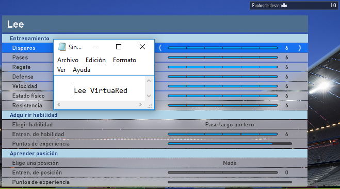Viewport: 340px width, 189px height.
Task: Maximize the Notepad window
Action: (x=119, y=47)
